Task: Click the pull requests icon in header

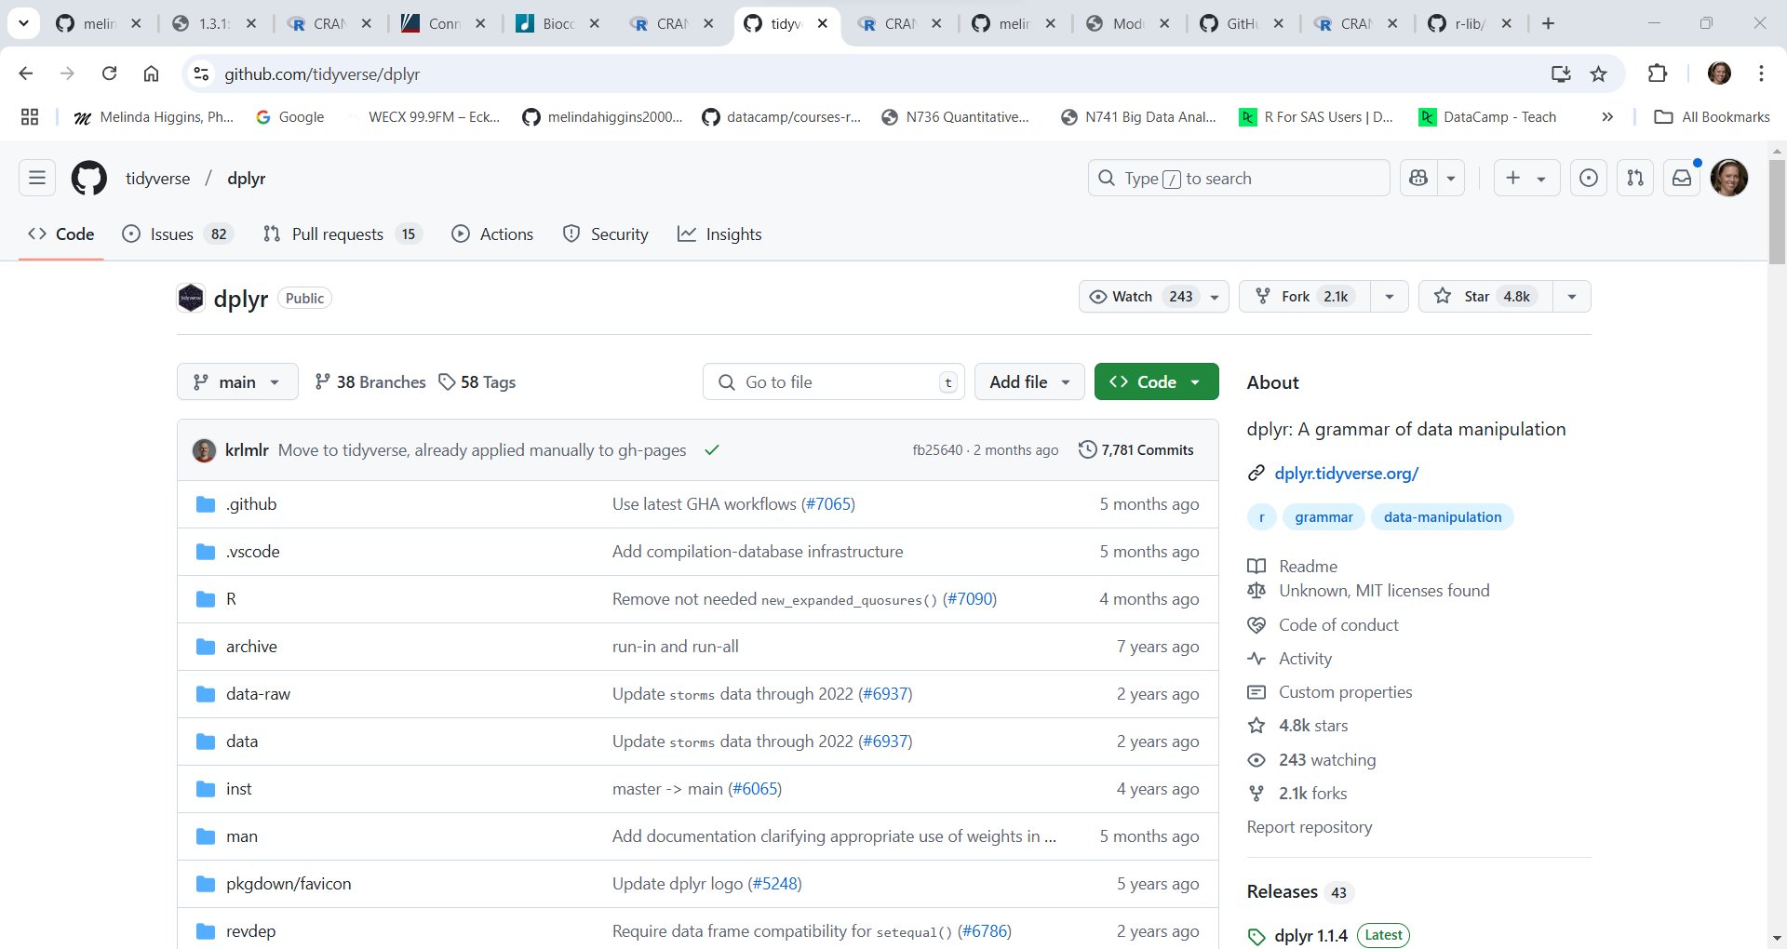Action: tap(1635, 178)
